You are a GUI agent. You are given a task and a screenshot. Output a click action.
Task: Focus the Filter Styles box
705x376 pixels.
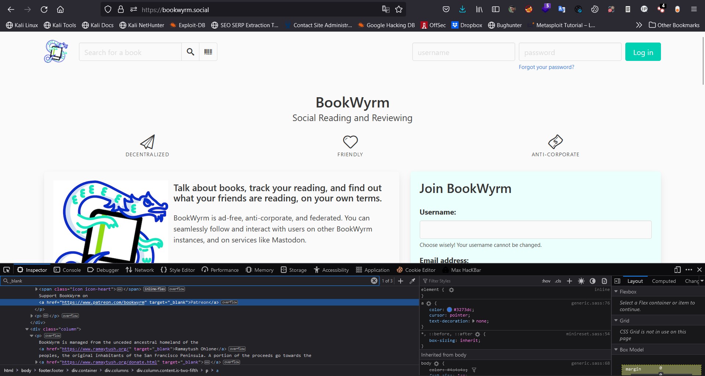480,281
